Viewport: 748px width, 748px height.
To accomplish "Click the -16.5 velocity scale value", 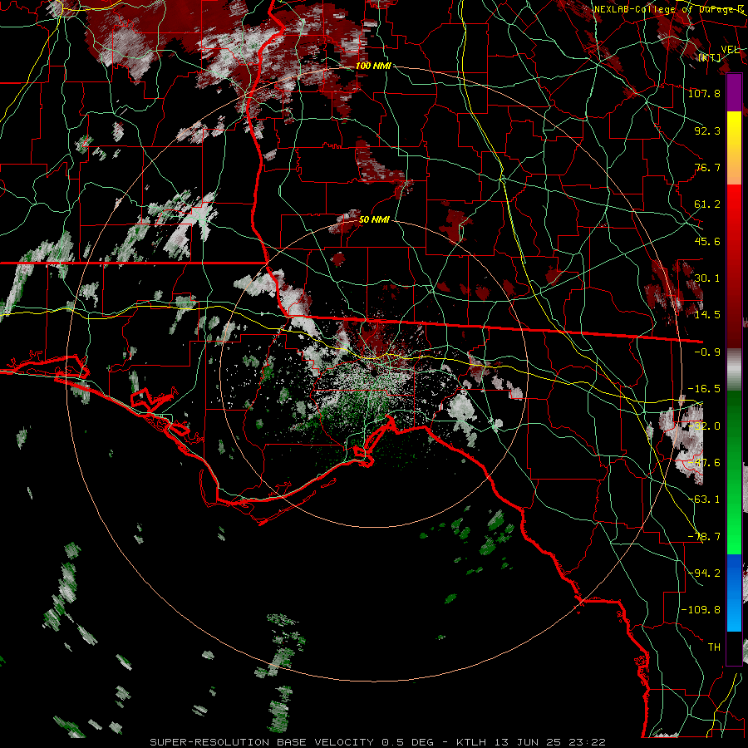I will 704,389.
